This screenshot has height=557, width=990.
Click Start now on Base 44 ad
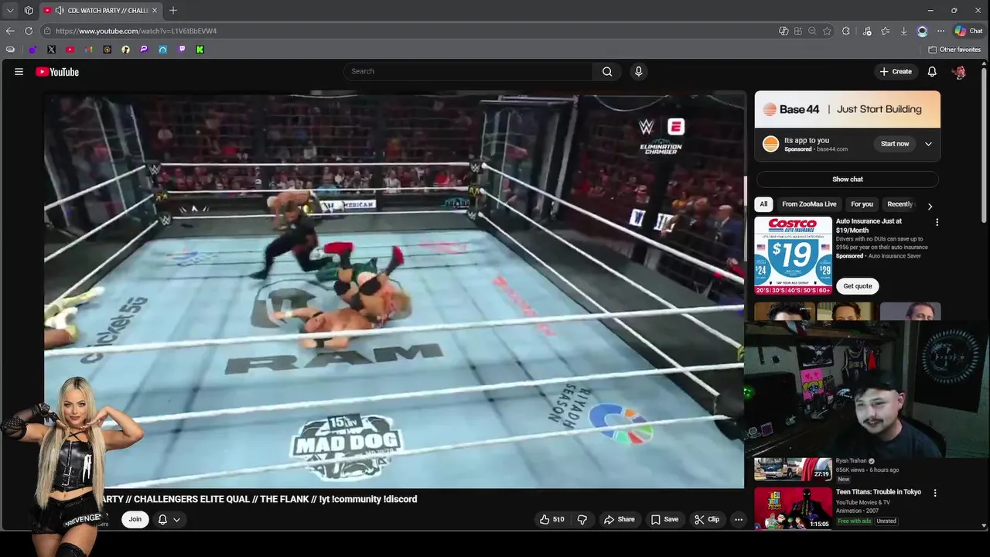point(895,144)
